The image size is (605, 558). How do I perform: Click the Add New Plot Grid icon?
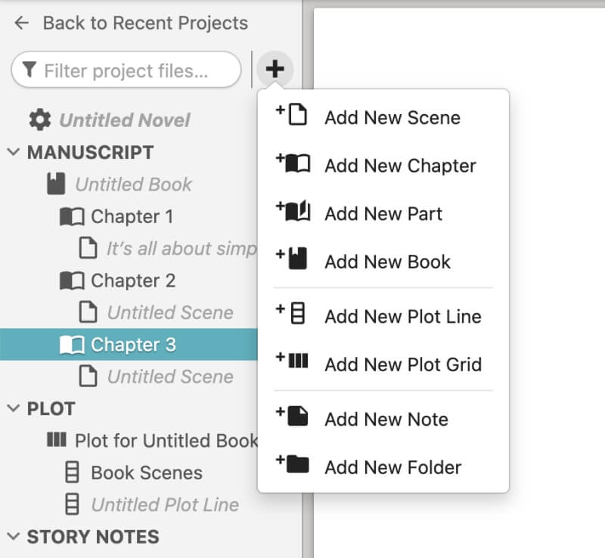[x=292, y=361]
